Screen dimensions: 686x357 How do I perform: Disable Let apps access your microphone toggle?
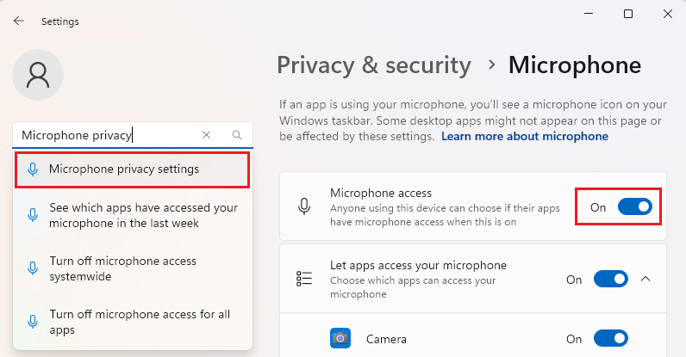tap(611, 279)
